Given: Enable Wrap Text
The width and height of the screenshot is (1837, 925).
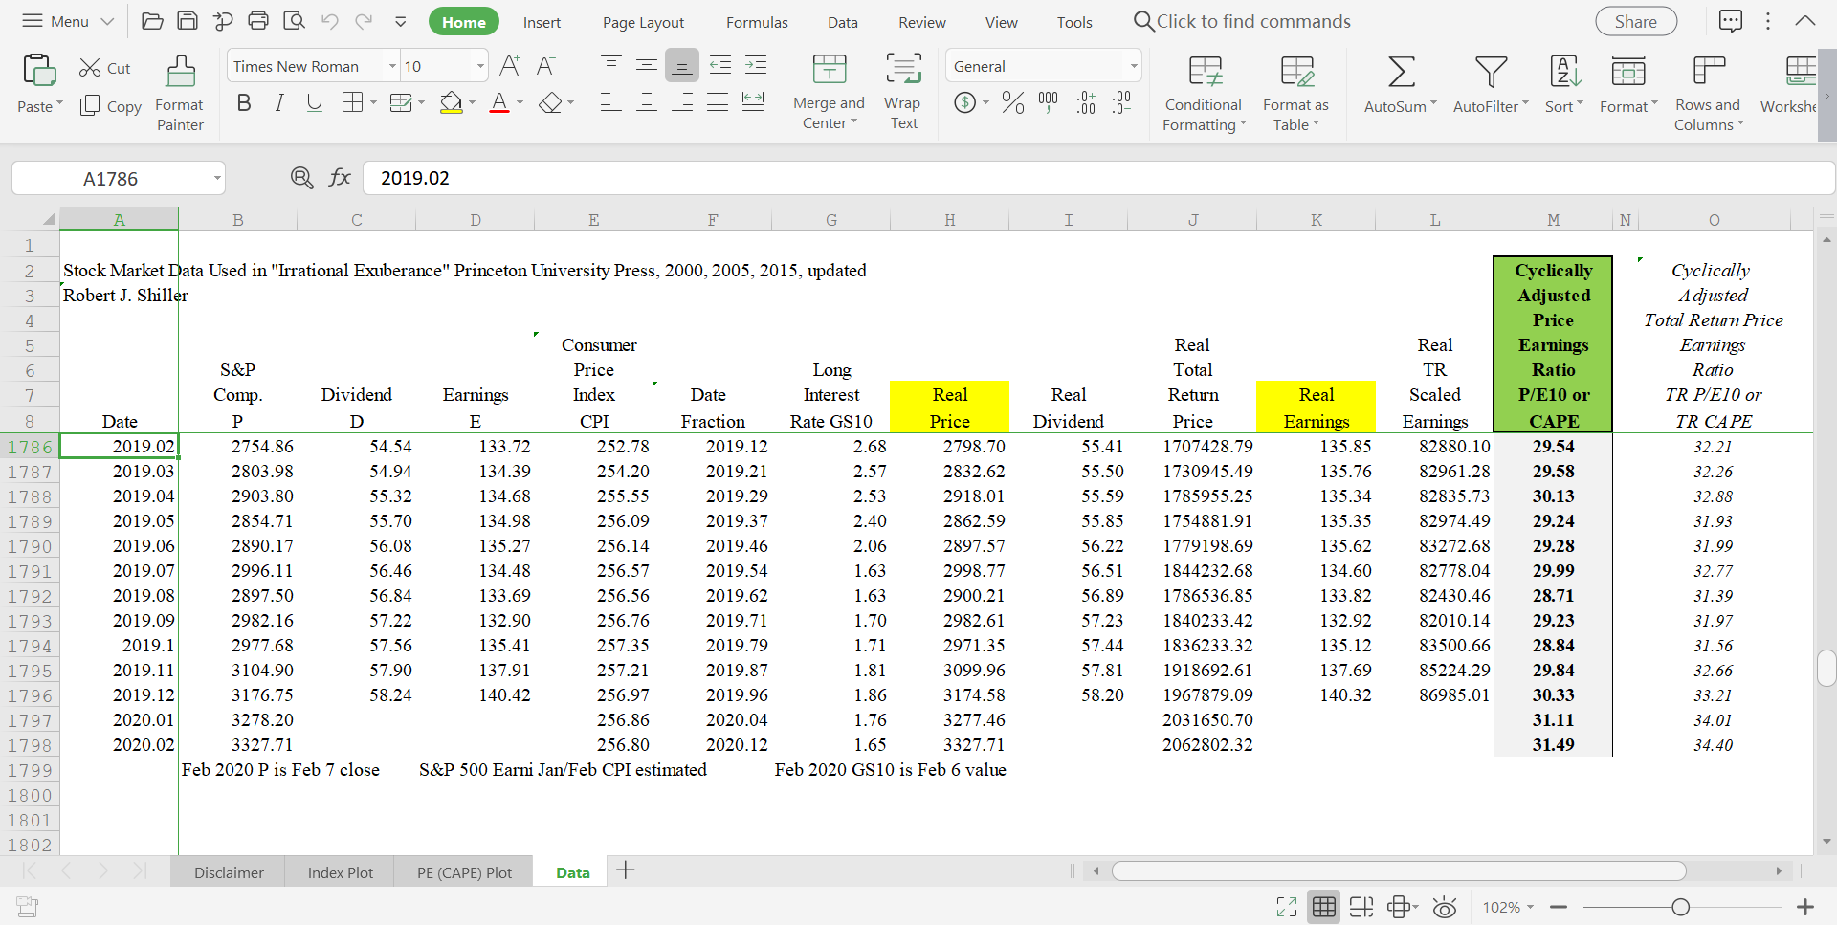Looking at the screenshot, I should coord(902,91).
